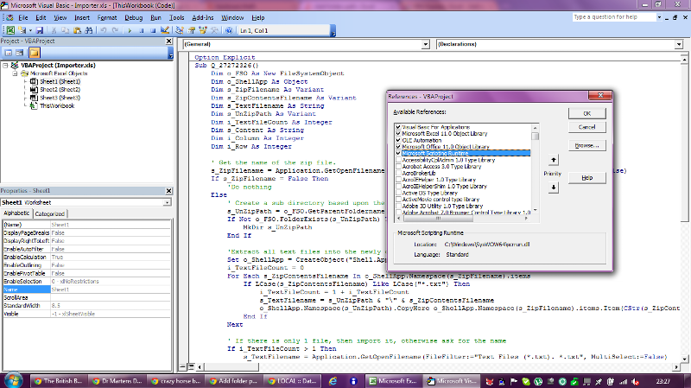The height and width of the screenshot is (388, 691).
Task: Run the macro with the play icon
Action: tap(130, 30)
